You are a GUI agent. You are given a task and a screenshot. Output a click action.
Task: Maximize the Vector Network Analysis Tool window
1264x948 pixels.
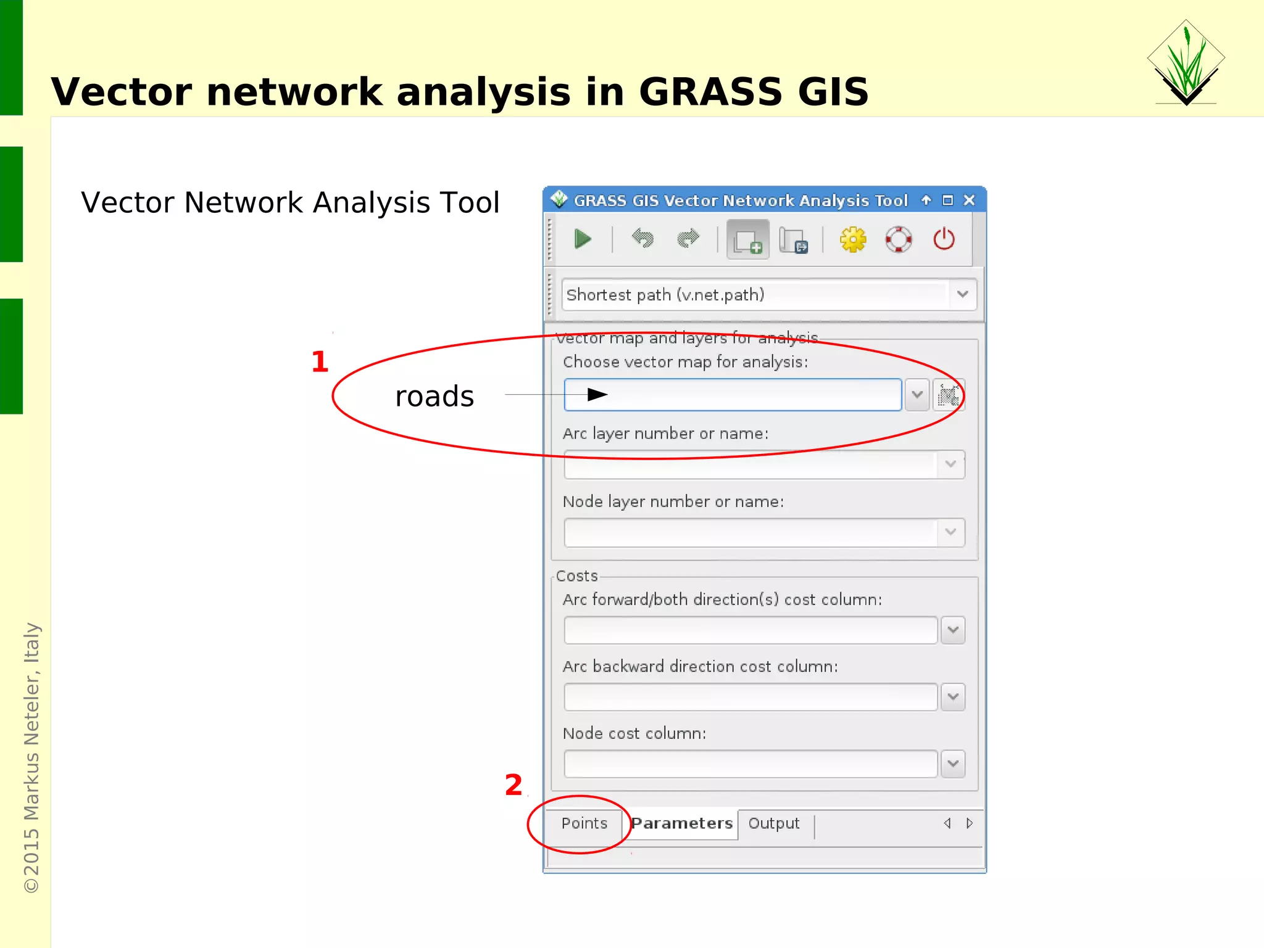point(948,200)
